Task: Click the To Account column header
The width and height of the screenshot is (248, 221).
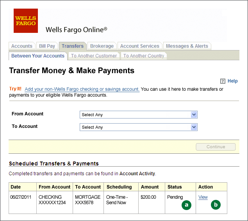Action: (x=88, y=187)
